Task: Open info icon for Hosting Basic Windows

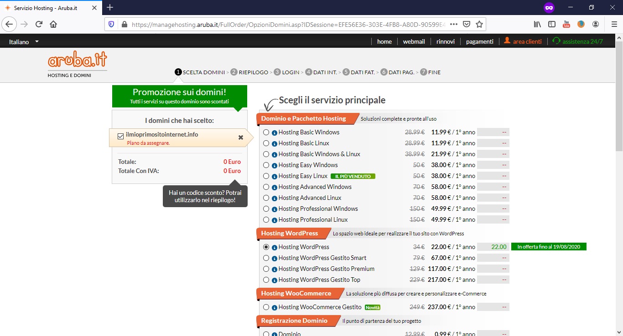Action: pyautogui.click(x=275, y=132)
